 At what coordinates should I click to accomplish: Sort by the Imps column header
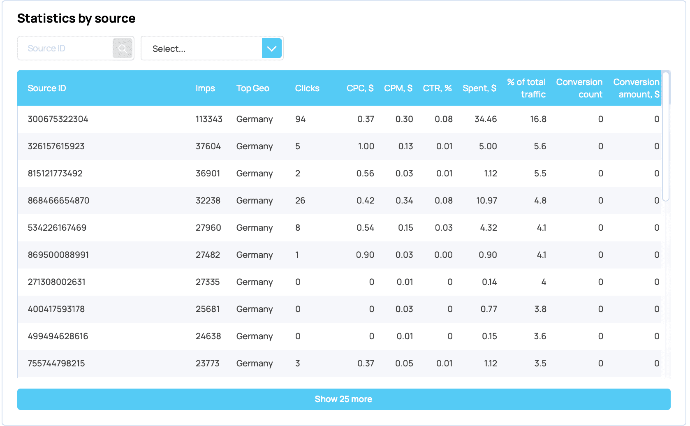point(205,88)
